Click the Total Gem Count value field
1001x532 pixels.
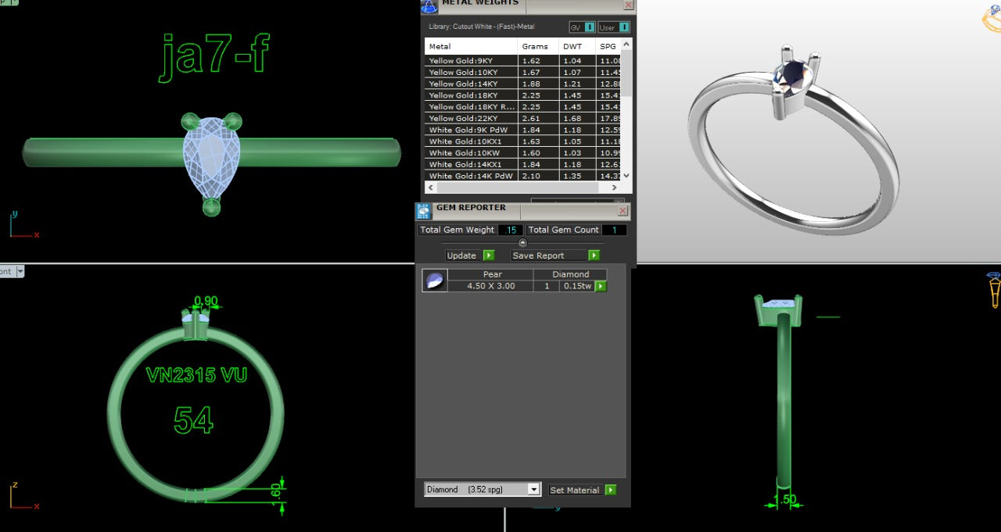[614, 230]
